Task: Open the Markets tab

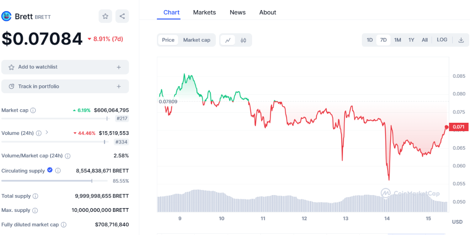Action: 204,13
